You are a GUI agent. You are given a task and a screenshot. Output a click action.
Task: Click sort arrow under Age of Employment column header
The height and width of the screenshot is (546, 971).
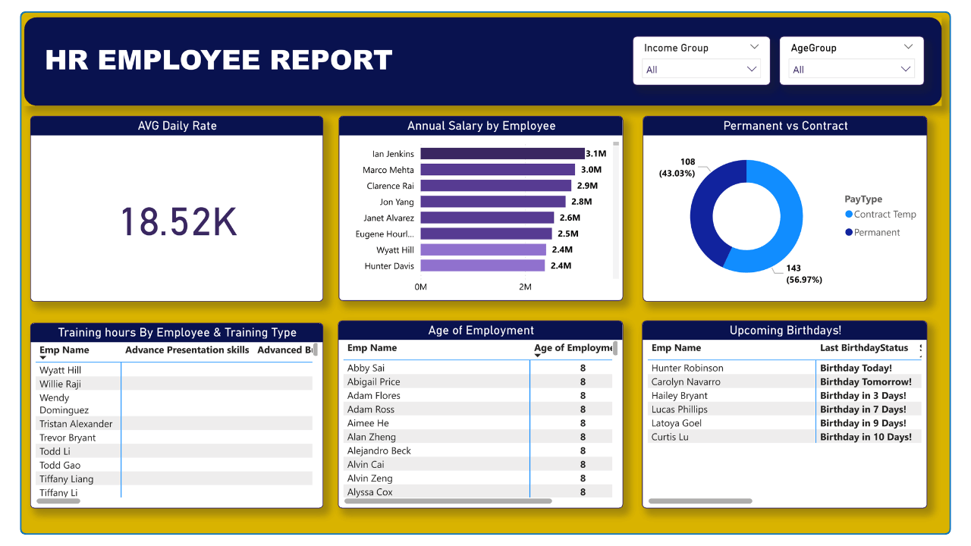[x=538, y=356]
